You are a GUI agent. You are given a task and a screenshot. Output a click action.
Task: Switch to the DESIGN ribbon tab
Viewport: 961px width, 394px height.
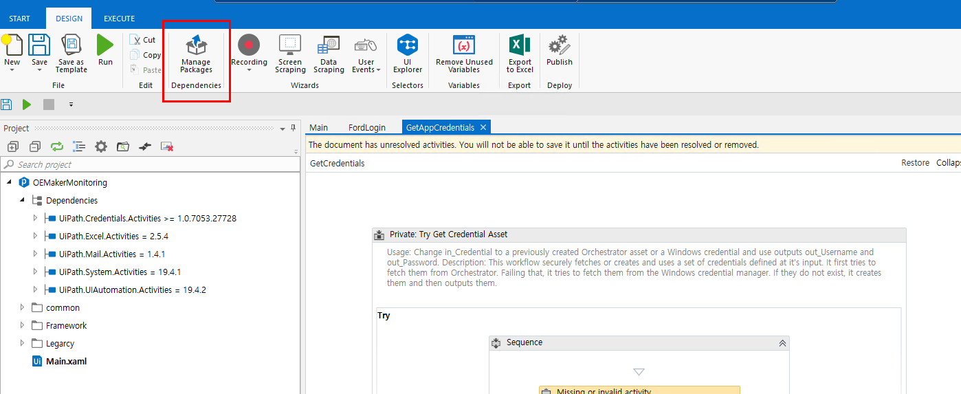coord(69,19)
